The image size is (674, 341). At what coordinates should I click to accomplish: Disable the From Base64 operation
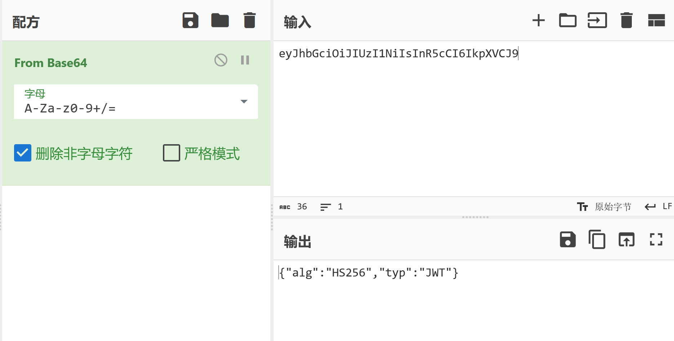pos(221,60)
